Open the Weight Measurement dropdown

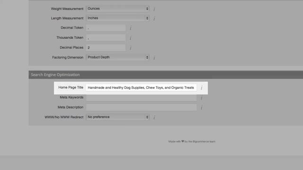pyautogui.click(x=117, y=8)
